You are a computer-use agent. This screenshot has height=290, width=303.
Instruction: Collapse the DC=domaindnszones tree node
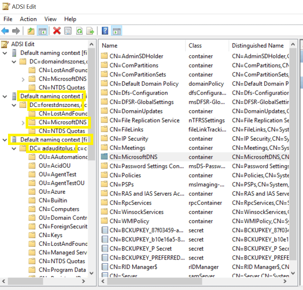[x=14, y=62]
